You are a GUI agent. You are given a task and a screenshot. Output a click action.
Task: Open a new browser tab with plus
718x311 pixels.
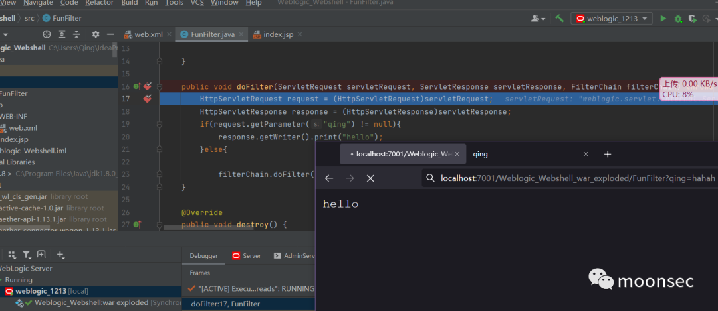[x=608, y=154]
